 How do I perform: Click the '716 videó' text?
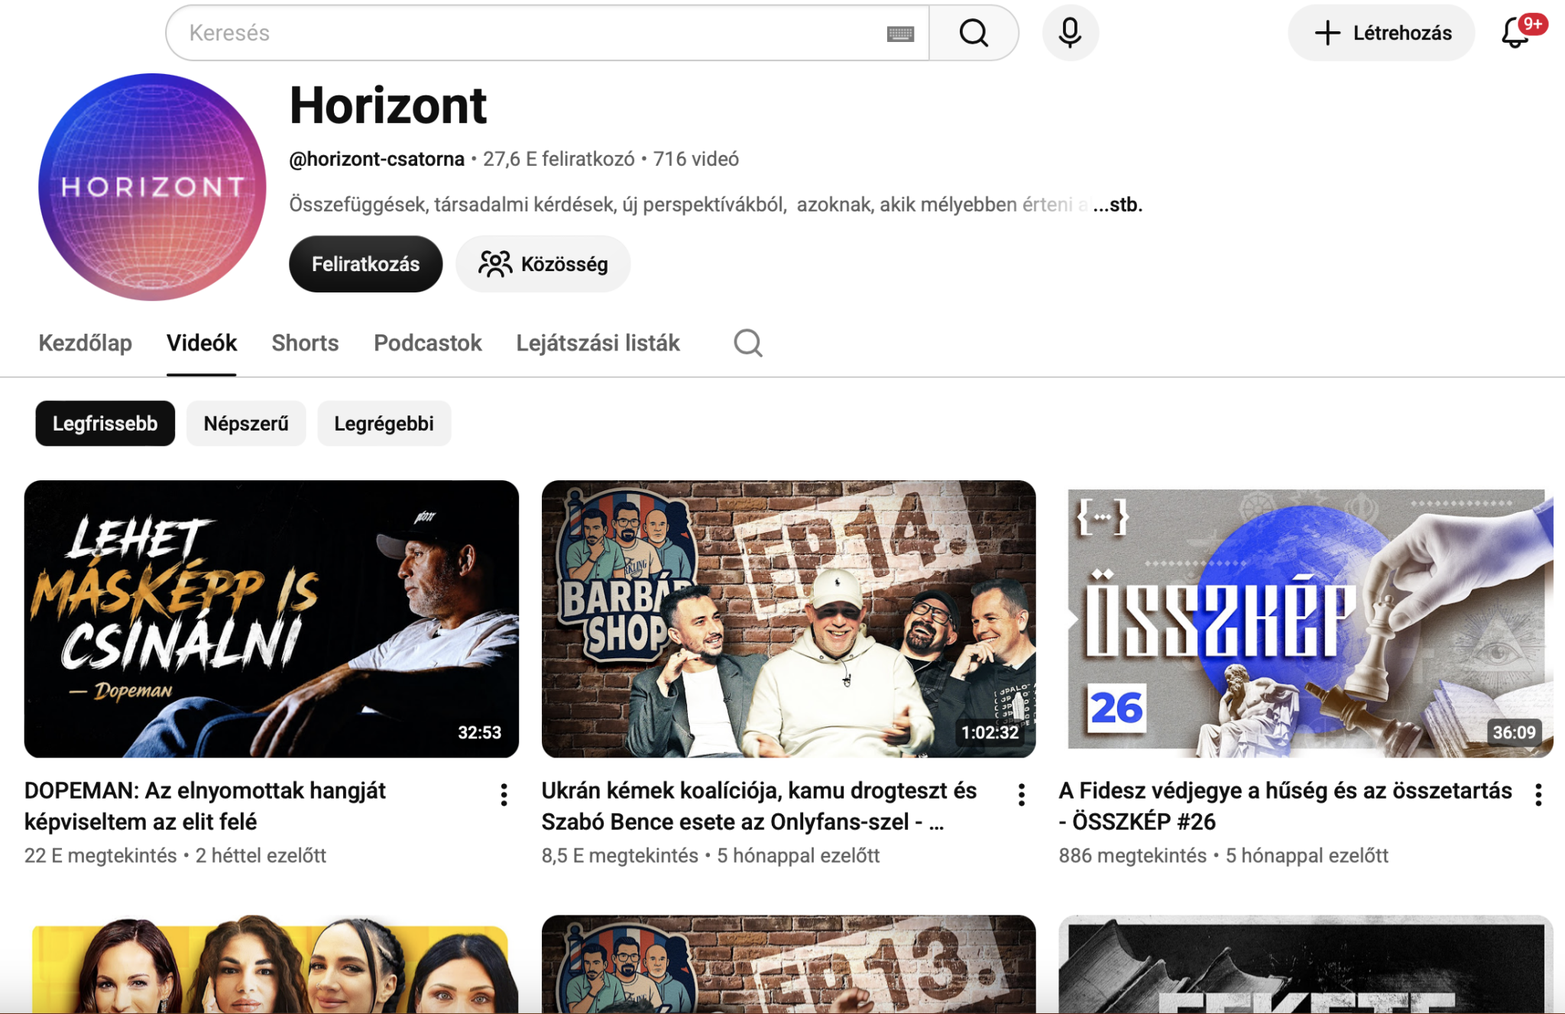tap(696, 159)
